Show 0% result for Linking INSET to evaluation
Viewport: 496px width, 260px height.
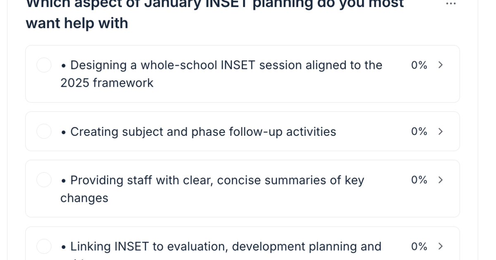pos(419,246)
